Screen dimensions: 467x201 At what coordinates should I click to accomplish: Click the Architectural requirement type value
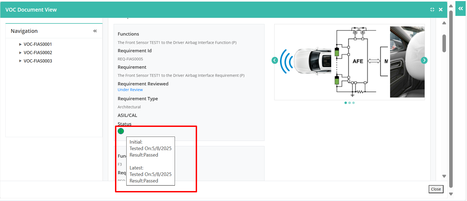(129, 107)
